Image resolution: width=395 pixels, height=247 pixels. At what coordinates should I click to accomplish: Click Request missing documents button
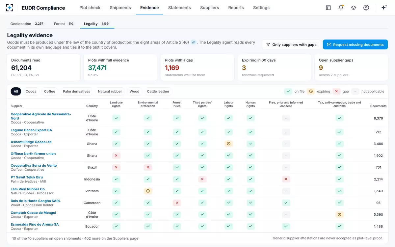pyautogui.click(x=355, y=45)
